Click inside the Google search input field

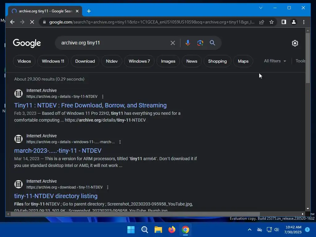[114, 43]
